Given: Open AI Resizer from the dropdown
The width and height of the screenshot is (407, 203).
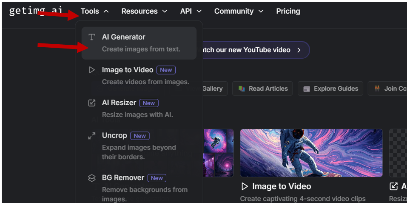Looking at the screenshot, I should pyautogui.click(x=139, y=109).
